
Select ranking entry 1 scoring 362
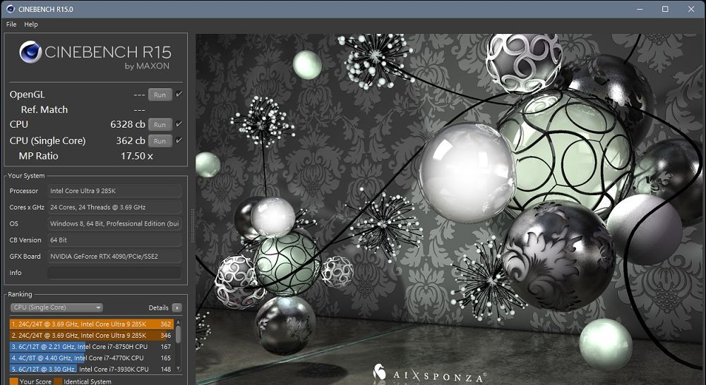click(91, 324)
